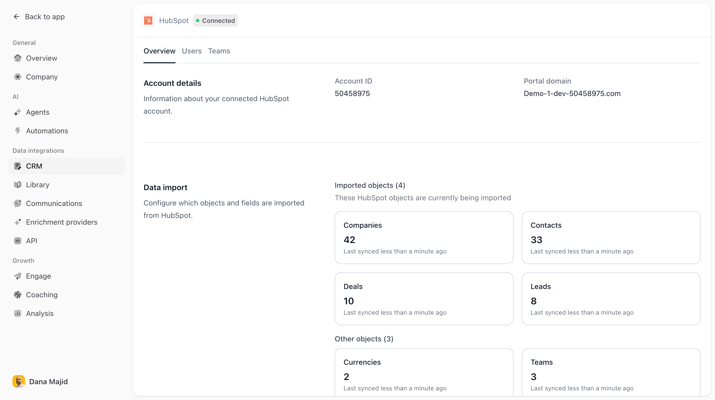Open the Coaching page
This screenshot has height=400, width=715.
click(67, 295)
